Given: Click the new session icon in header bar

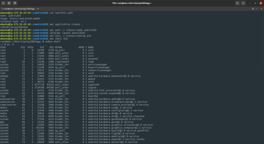Looking at the screenshot, I should coord(3,3).
